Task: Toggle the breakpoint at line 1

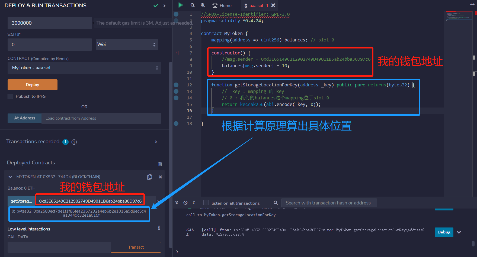Action: 176,14
